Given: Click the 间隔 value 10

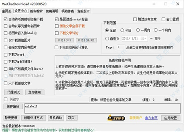Looking at the screenshot, I should click(176, 100).
